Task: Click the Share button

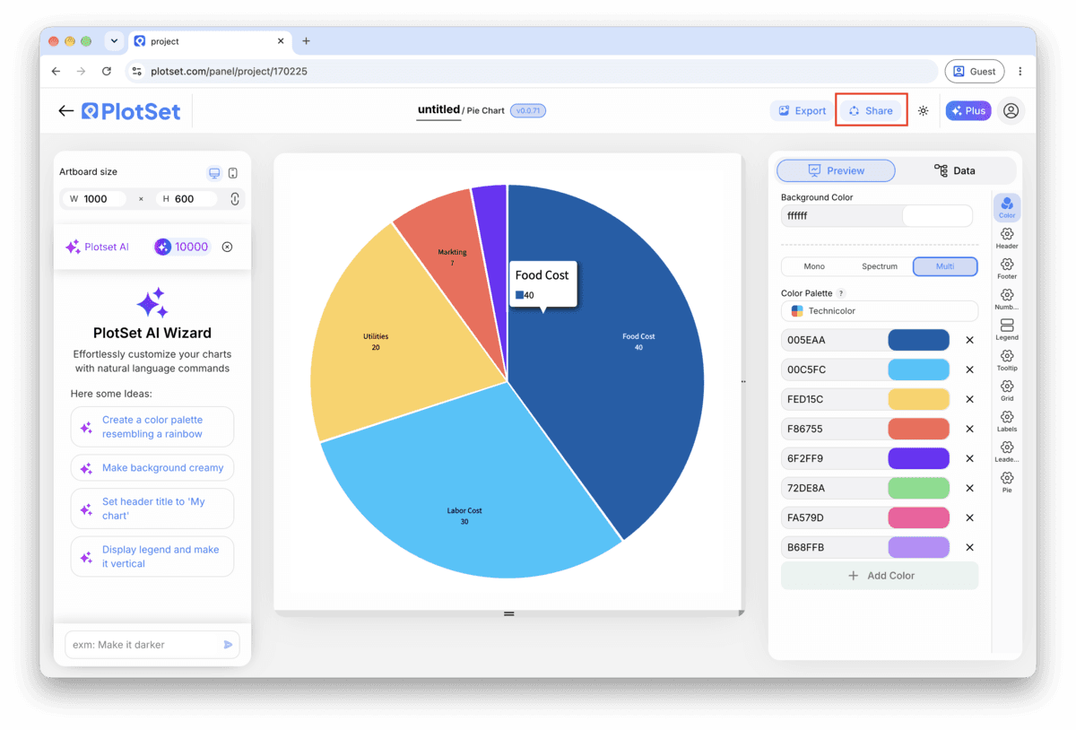Action: pyautogui.click(x=872, y=111)
